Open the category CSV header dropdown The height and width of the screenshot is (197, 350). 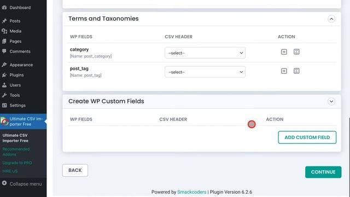pyautogui.click(x=205, y=53)
